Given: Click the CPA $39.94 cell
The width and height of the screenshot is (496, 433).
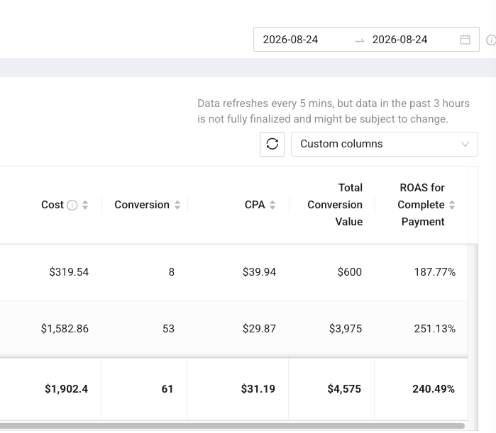Looking at the screenshot, I should coord(260,272).
